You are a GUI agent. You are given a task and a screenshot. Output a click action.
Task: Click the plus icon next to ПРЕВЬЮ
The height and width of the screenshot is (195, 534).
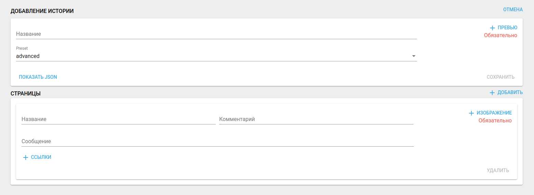pos(492,28)
